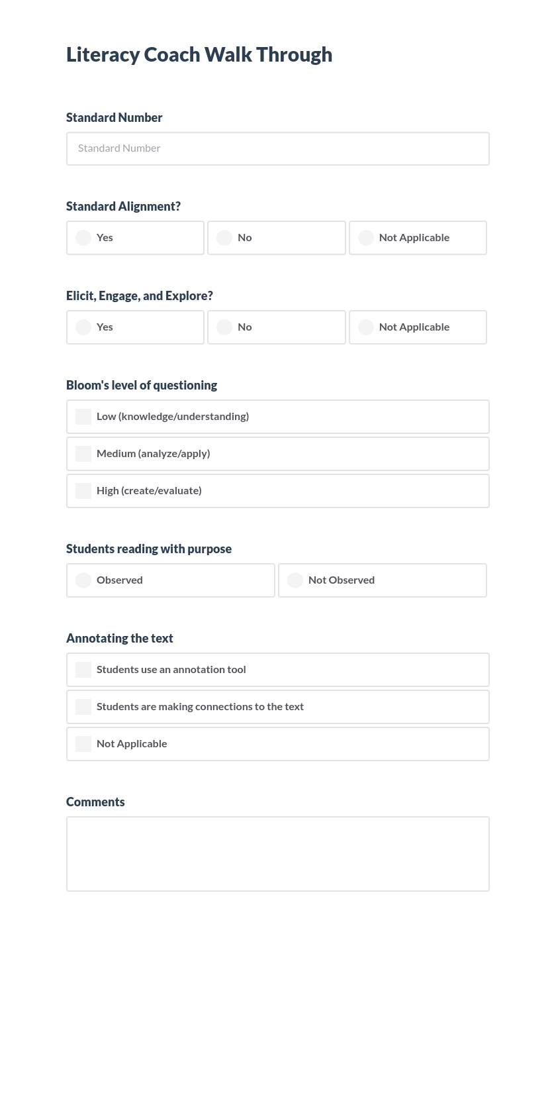The image size is (556, 1113).
Task: Click the Literacy Coach Walk Through title
Action: click(x=199, y=55)
